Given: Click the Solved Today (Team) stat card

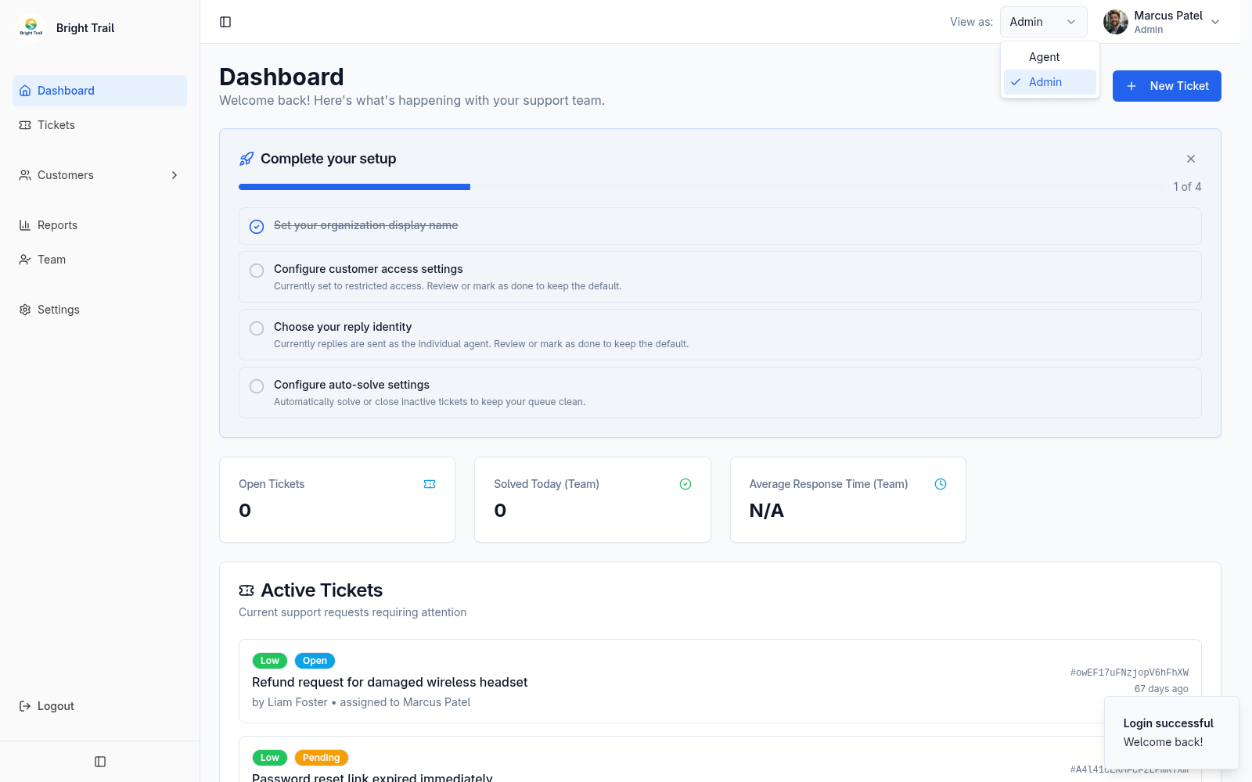Looking at the screenshot, I should [x=592, y=500].
